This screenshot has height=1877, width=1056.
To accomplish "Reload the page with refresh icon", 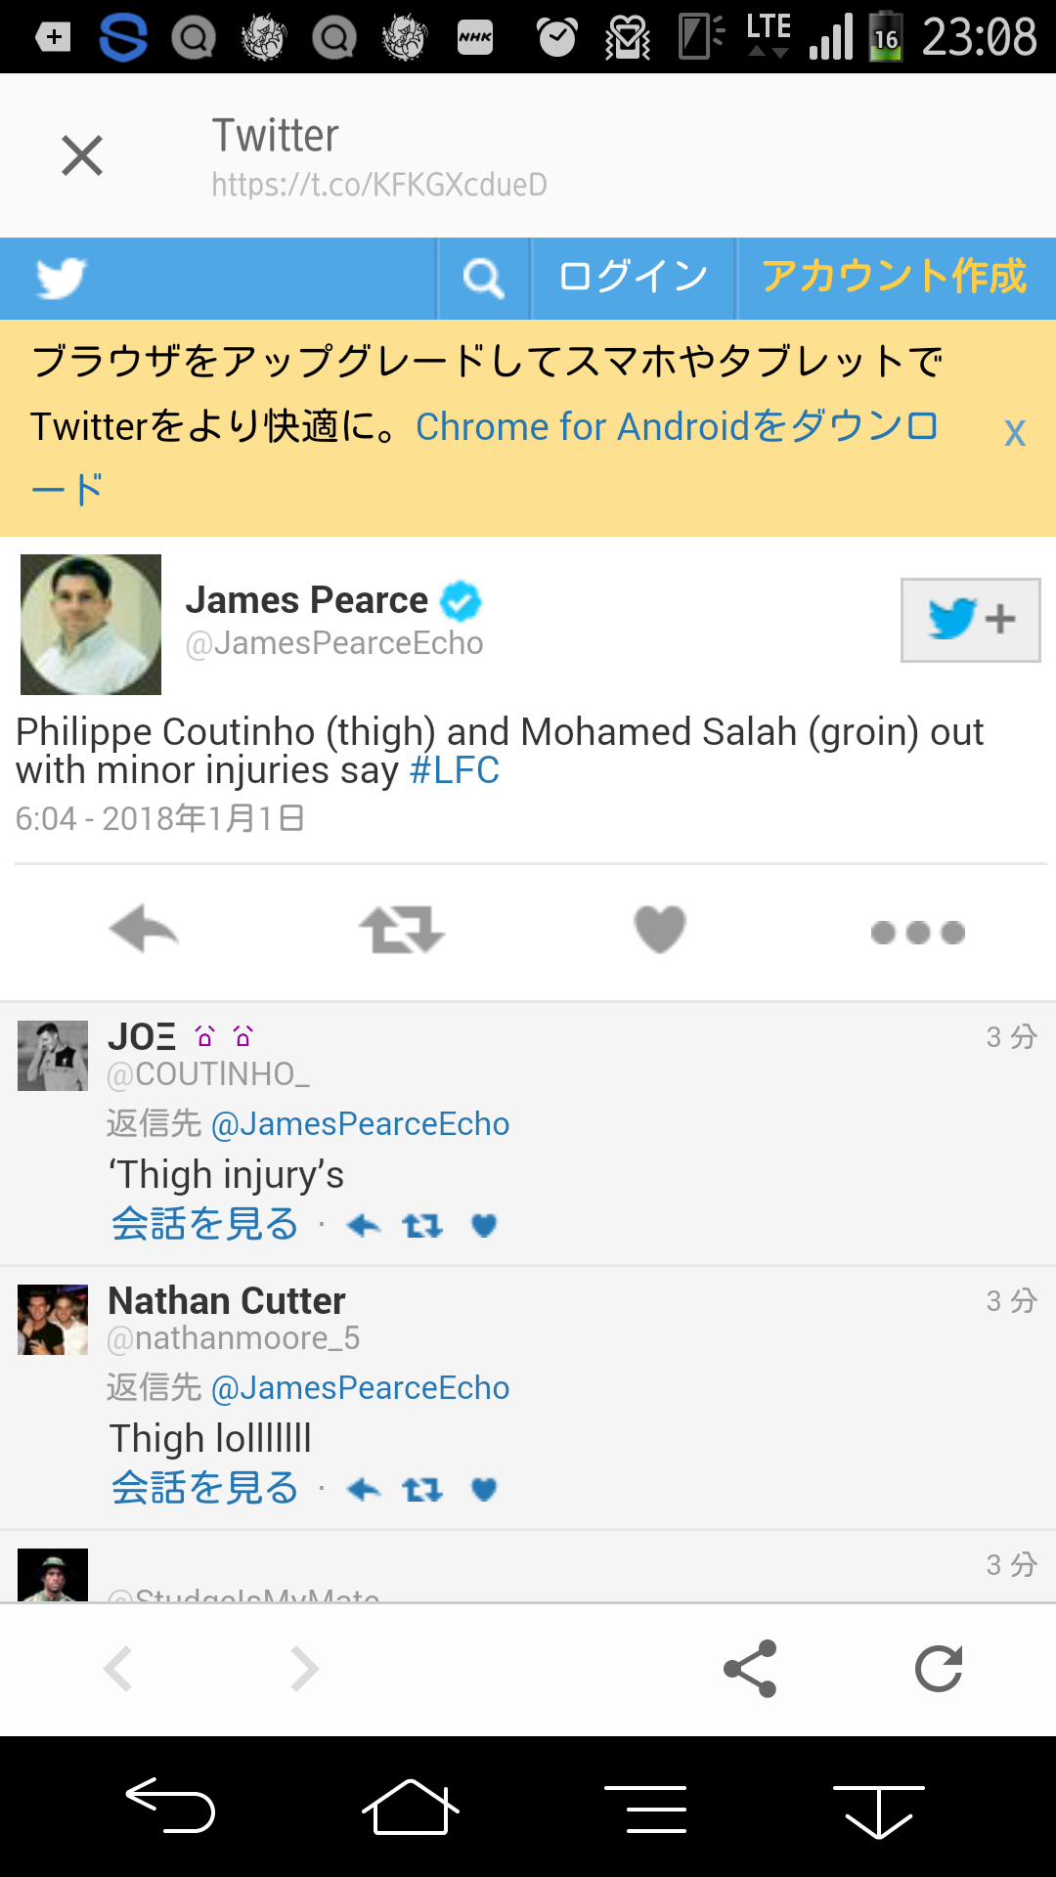I will [x=939, y=1669].
